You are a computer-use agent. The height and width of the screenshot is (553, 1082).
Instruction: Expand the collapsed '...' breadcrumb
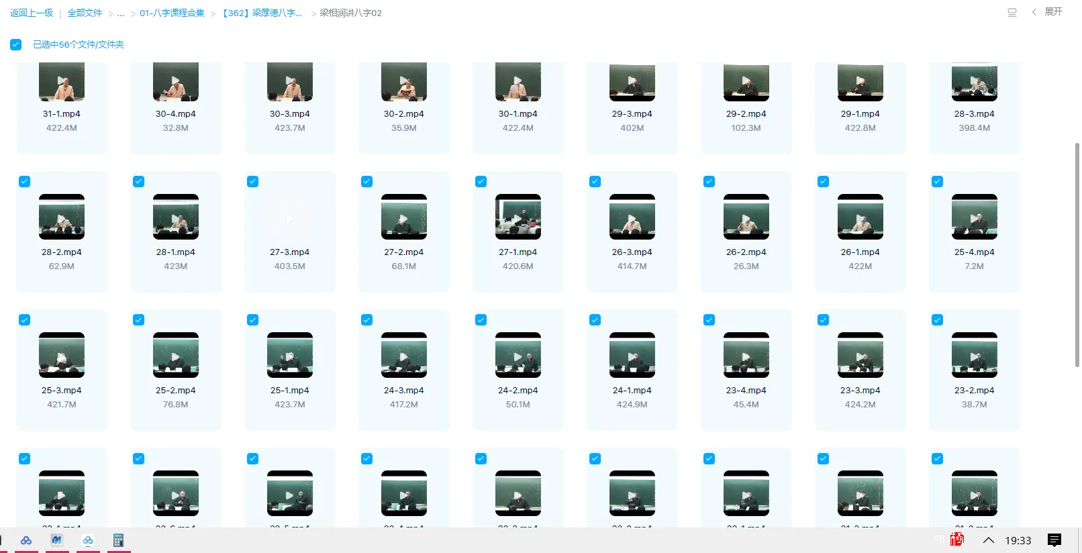click(x=121, y=13)
